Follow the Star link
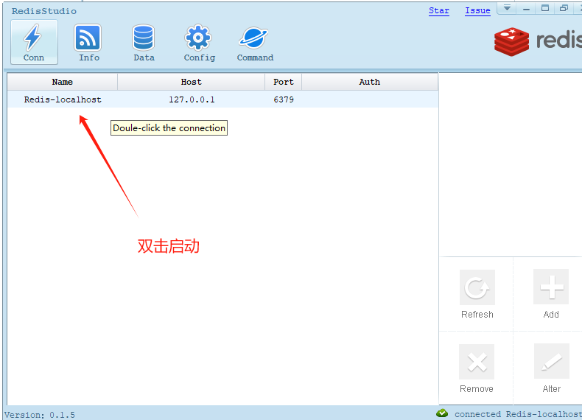 tap(439, 11)
